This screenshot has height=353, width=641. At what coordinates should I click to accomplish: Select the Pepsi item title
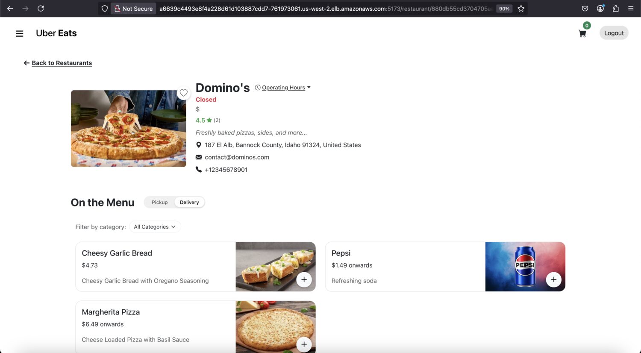[x=341, y=253]
